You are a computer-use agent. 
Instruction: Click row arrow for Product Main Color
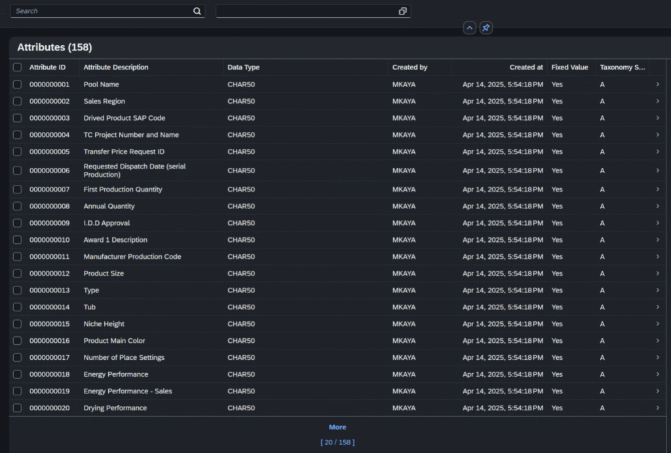pyautogui.click(x=657, y=341)
